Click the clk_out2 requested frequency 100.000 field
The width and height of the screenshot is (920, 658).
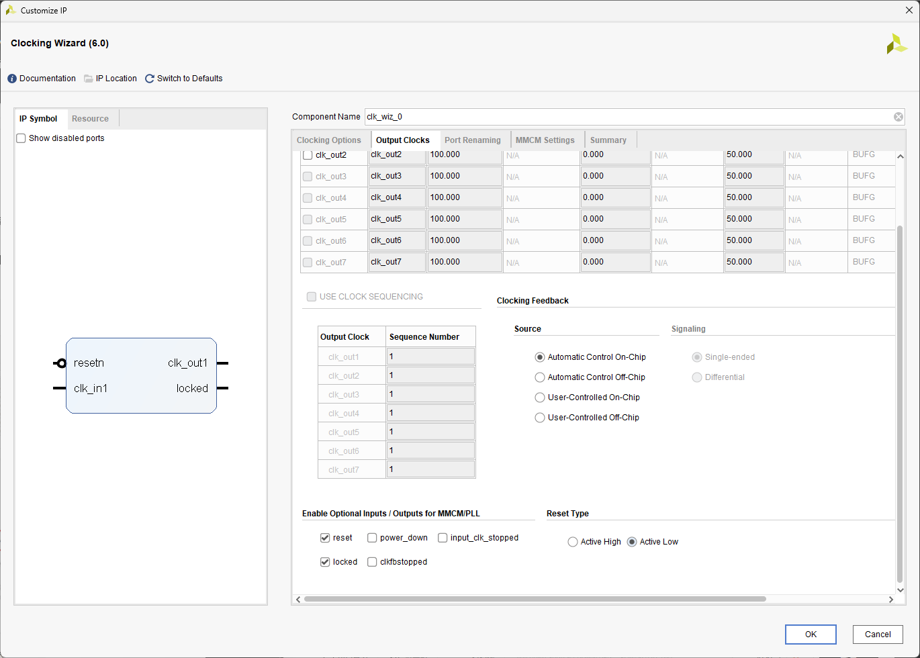pyautogui.click(x=465, y=156)
